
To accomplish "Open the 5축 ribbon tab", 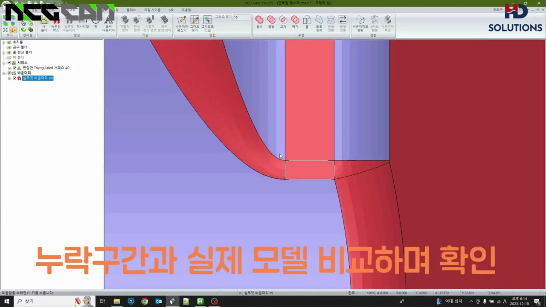I will coord(171,10).
